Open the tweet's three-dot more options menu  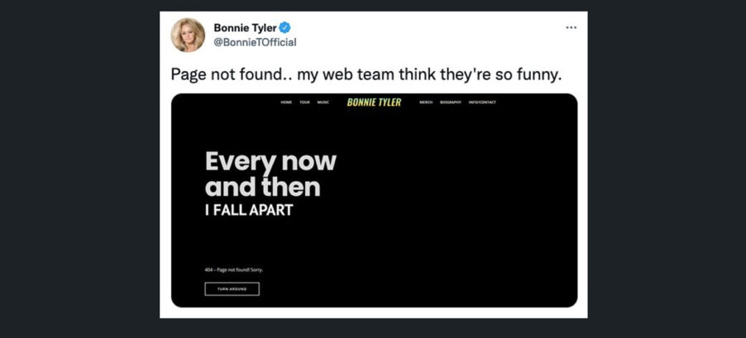(x=571, y=27)
